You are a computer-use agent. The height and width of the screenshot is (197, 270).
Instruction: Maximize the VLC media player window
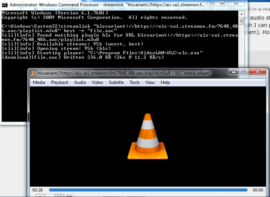(x=244, y=72)
